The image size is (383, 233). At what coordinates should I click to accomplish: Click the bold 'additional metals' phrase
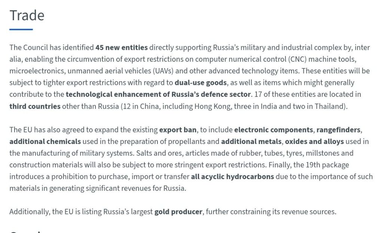click(x=251, y=141)
